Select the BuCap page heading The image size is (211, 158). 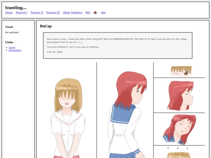46,26
